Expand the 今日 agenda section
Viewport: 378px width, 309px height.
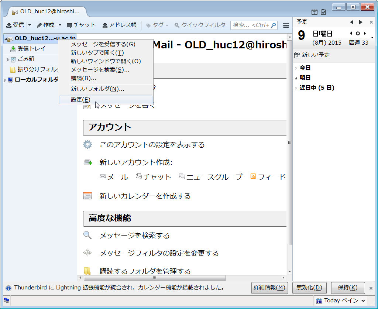point(296,68)
